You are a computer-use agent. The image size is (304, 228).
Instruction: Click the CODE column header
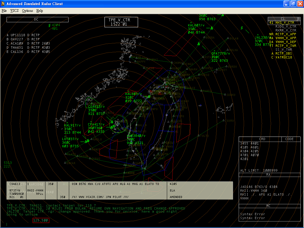click(289, 139)
